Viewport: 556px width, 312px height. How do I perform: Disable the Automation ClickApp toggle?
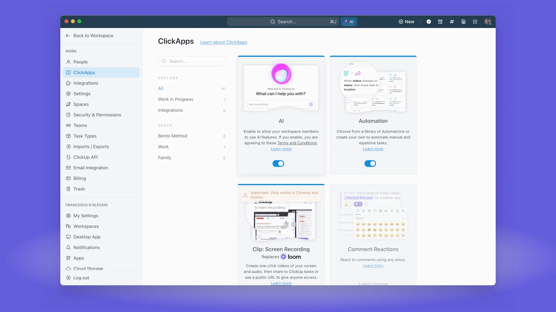tap(370, 164)
